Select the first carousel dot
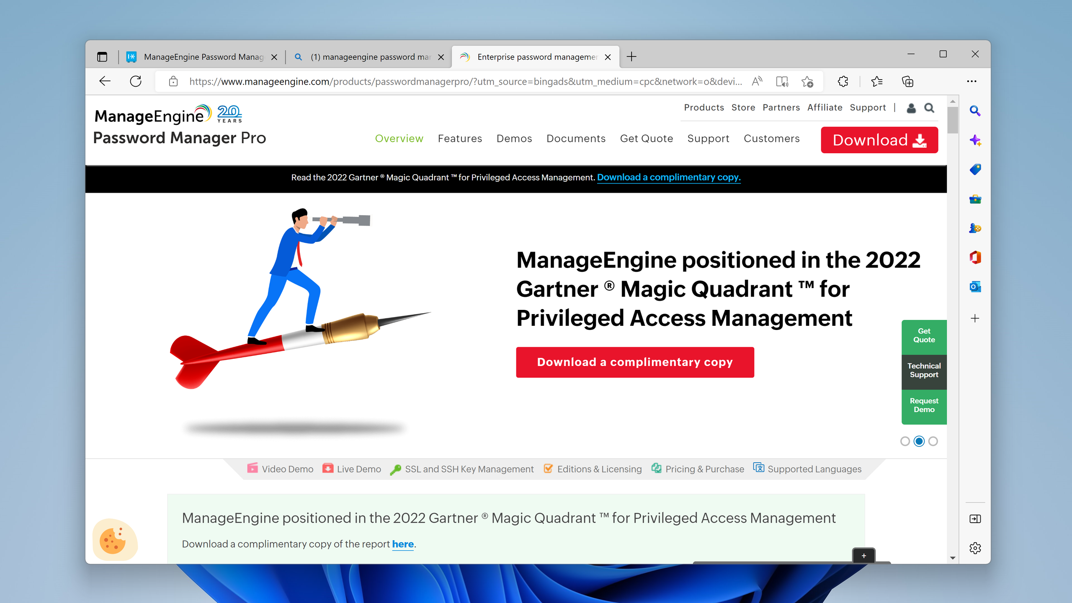Image resolution: width=1072 pixels, height=603 pixels. 906,441
